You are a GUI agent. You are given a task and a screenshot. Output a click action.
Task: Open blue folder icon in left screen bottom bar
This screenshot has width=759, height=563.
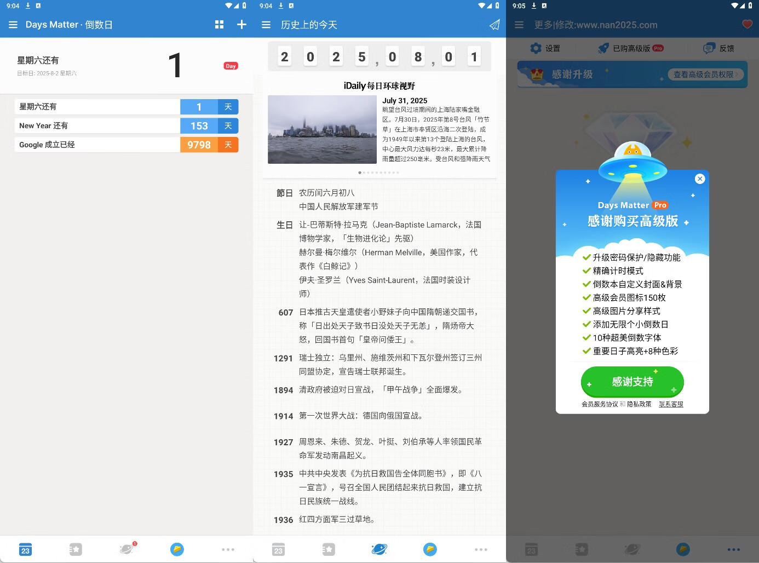[x=177, y=549]
